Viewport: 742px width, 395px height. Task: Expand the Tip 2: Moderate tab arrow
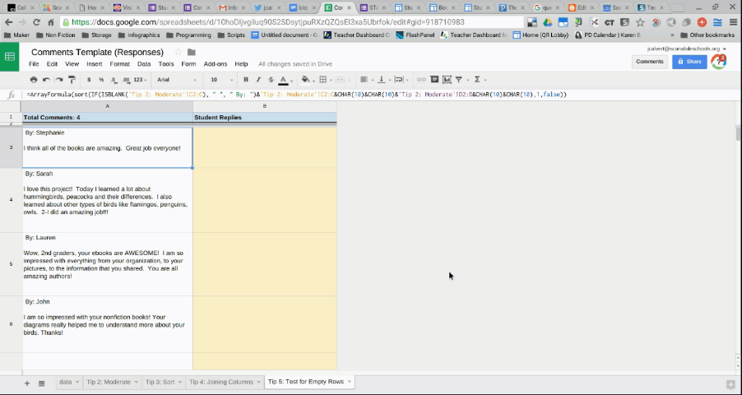pyautogui.click(x=137, y=382)
